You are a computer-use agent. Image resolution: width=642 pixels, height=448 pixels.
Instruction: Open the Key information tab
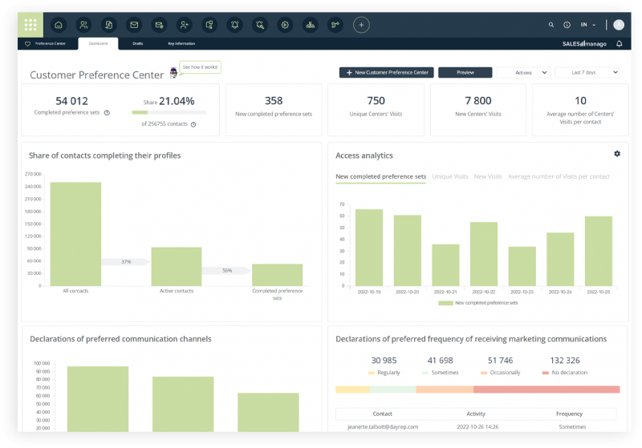181,43
